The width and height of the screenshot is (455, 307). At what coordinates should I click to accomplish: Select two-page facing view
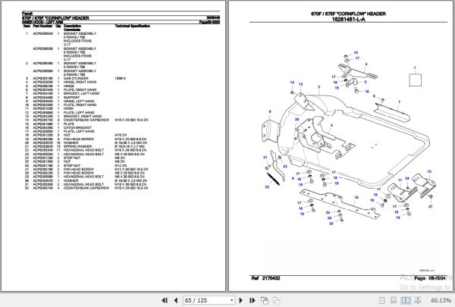406,300
